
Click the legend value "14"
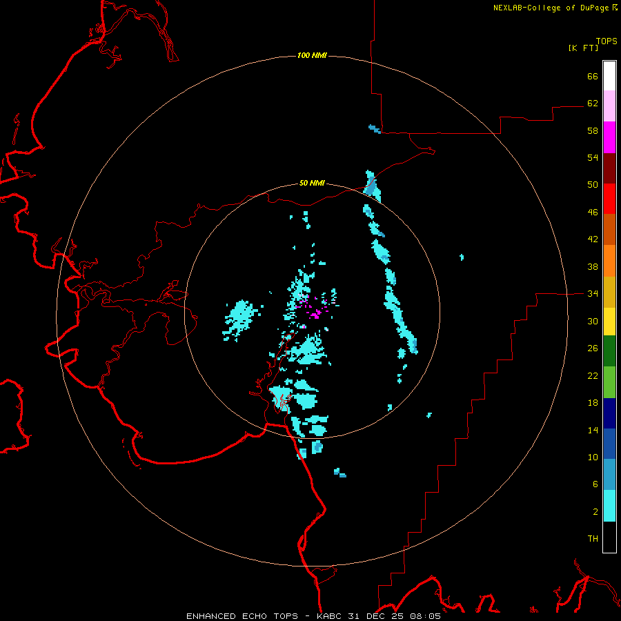click(x=593, y=430)
